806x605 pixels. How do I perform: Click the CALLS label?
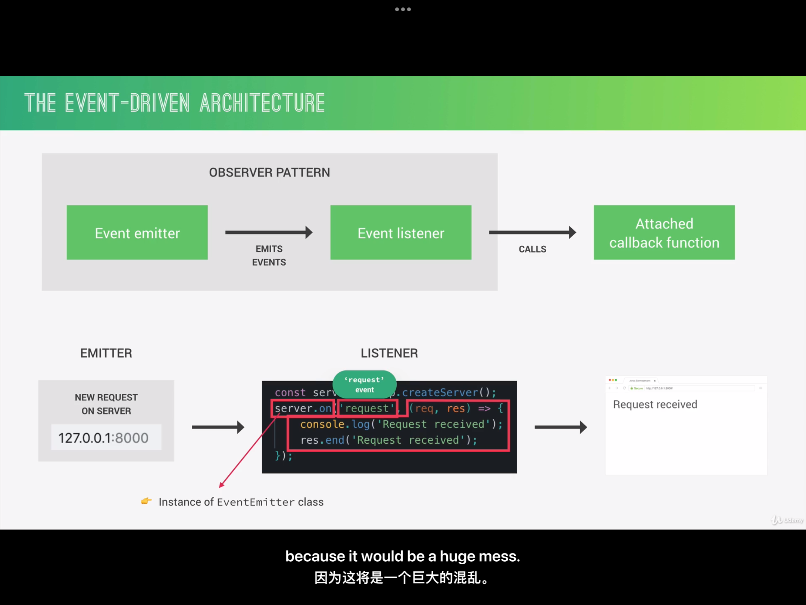point(532,249)
